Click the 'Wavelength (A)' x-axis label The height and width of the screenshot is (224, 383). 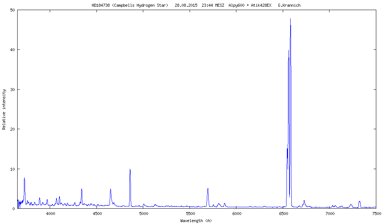(196, 221)
